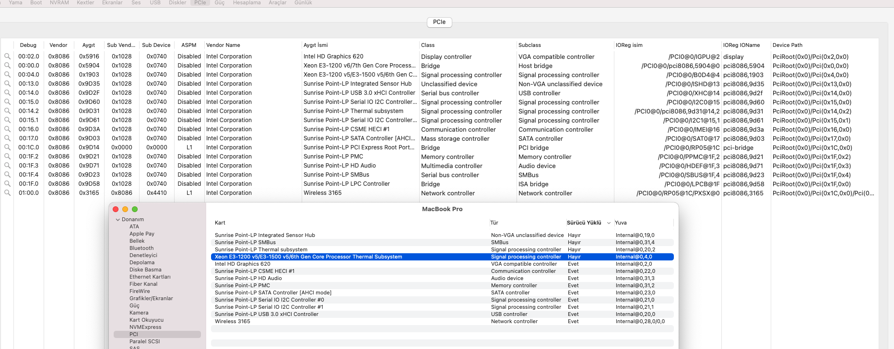Select Grafikler/Ekranlar in the sidebar
The image size is (894, 349).
pos(151,299)
